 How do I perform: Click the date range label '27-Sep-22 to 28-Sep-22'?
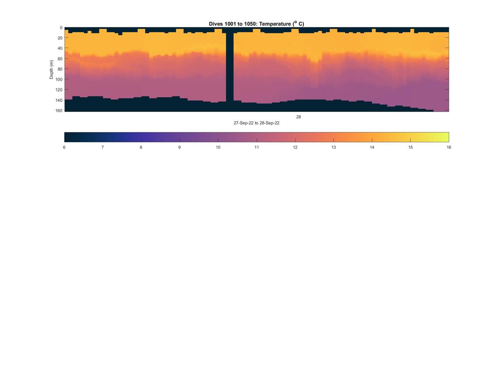point(256,123)
